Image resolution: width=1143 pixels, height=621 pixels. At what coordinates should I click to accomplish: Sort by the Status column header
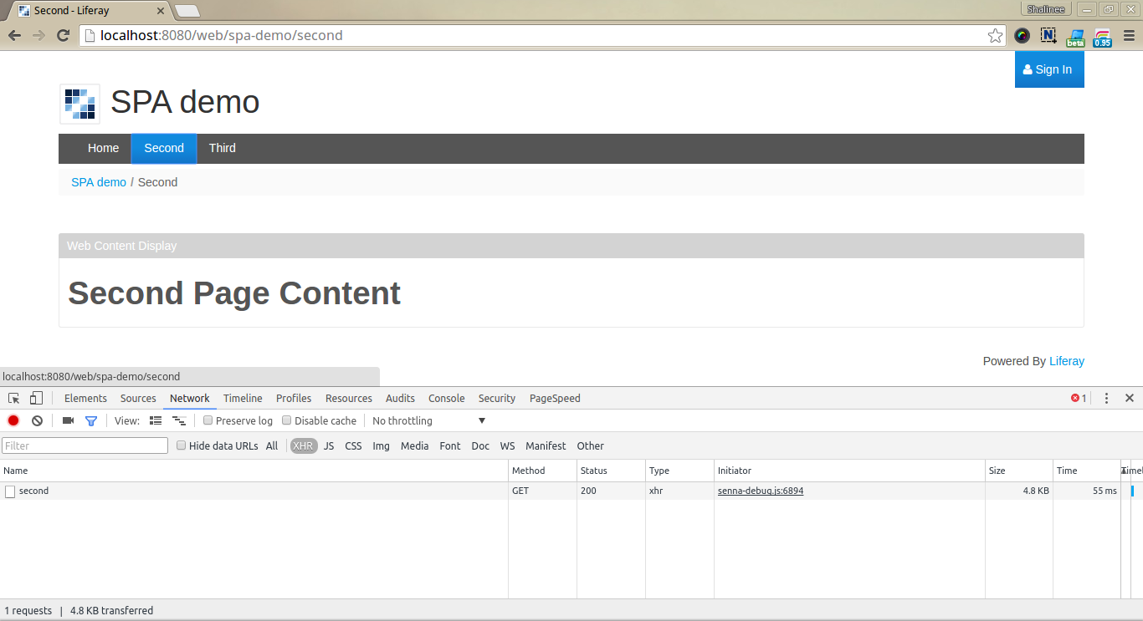click(x=611, y=471)
